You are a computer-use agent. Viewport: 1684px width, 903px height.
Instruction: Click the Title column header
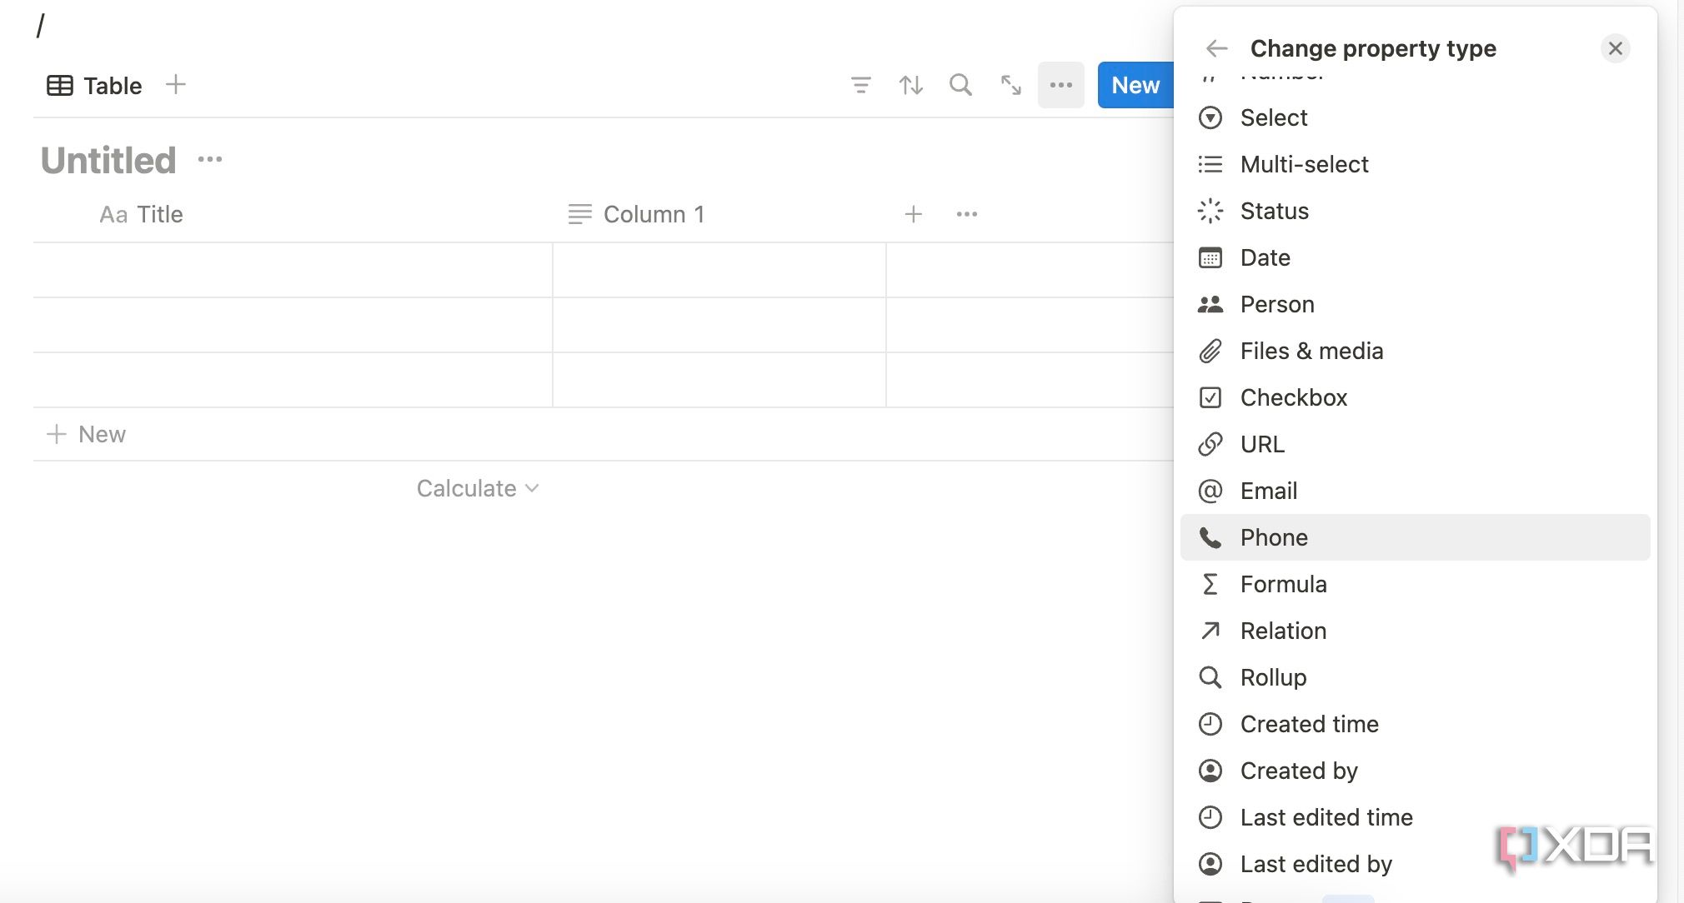(x=141, y=214)
